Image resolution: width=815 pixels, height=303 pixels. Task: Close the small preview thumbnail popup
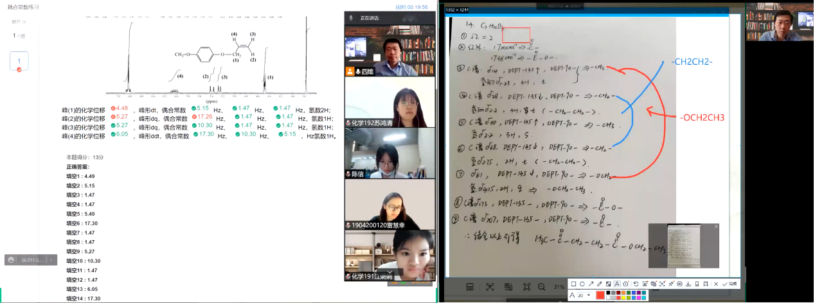[717, 227]
